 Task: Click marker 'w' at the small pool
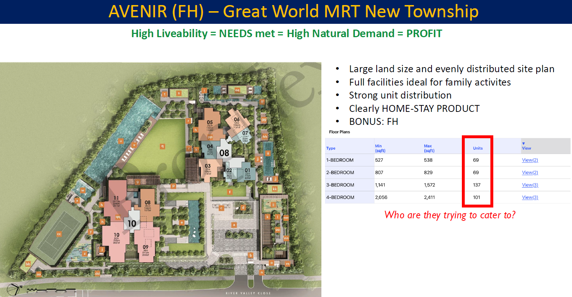point(83,190)
